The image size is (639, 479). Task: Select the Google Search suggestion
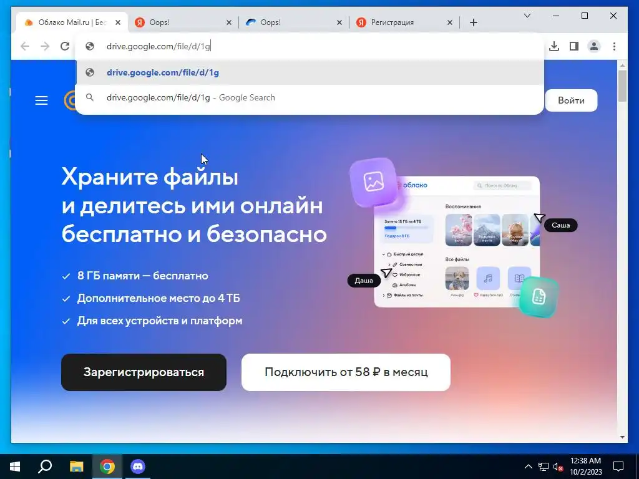coord(310,98)
